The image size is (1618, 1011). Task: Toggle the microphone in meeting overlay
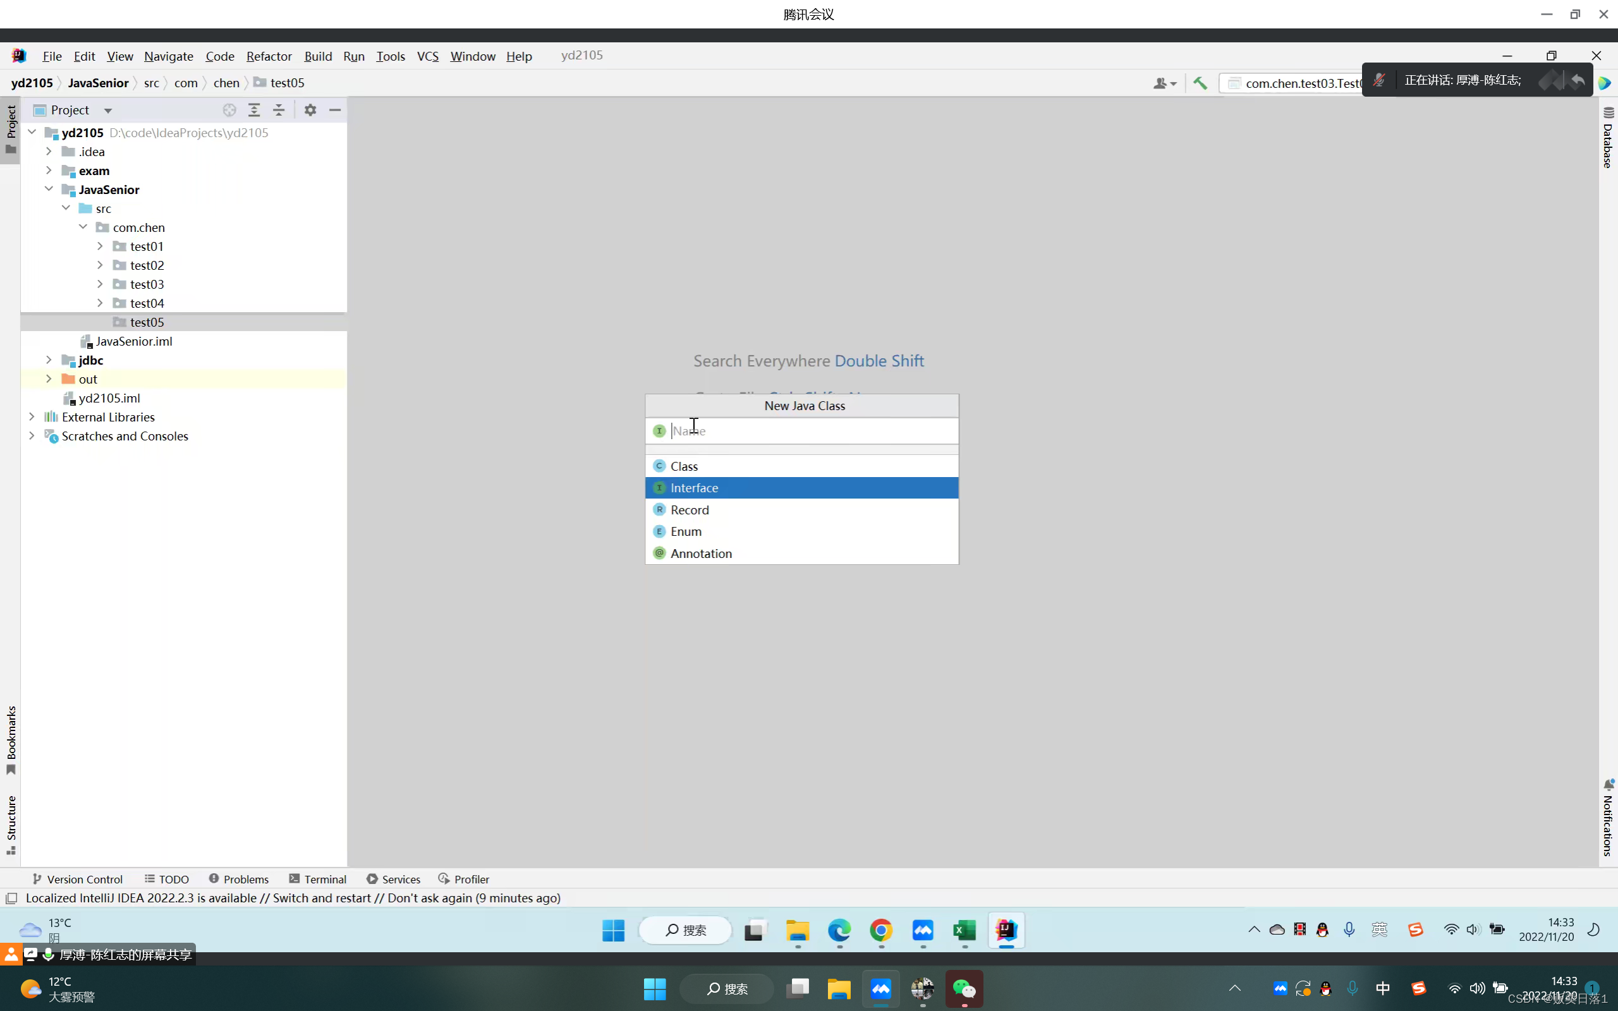[x=1378, y=80]
